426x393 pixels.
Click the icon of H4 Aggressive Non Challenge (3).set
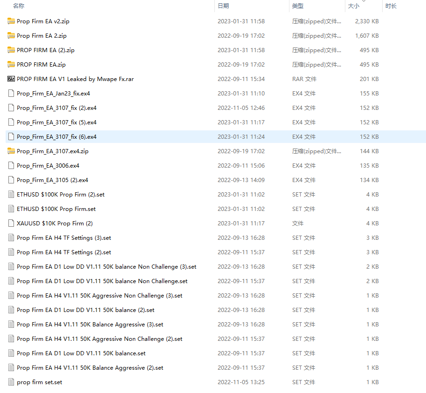(x=11, y=295)
